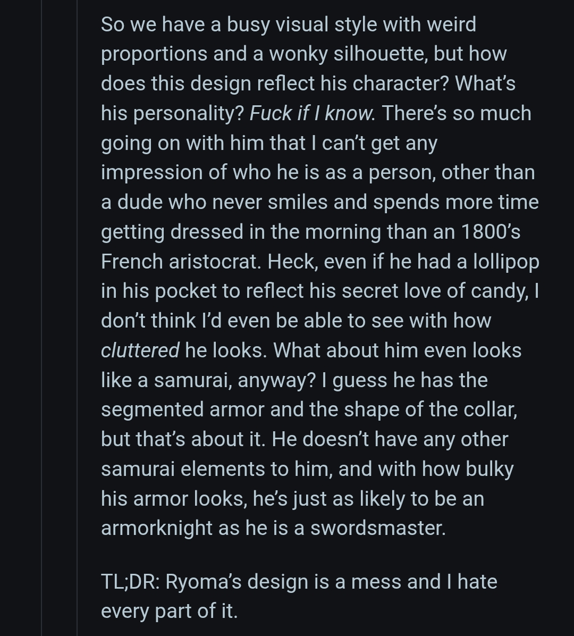Click the words 'French aristocrat.'
This screenshot has width=574, height=636.
click(181, 262)
